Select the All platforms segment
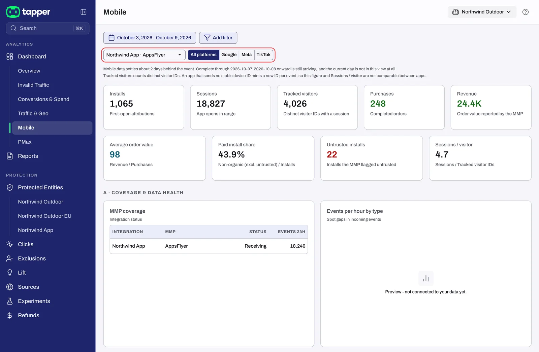The image size is (539, 352). point(203,55)
